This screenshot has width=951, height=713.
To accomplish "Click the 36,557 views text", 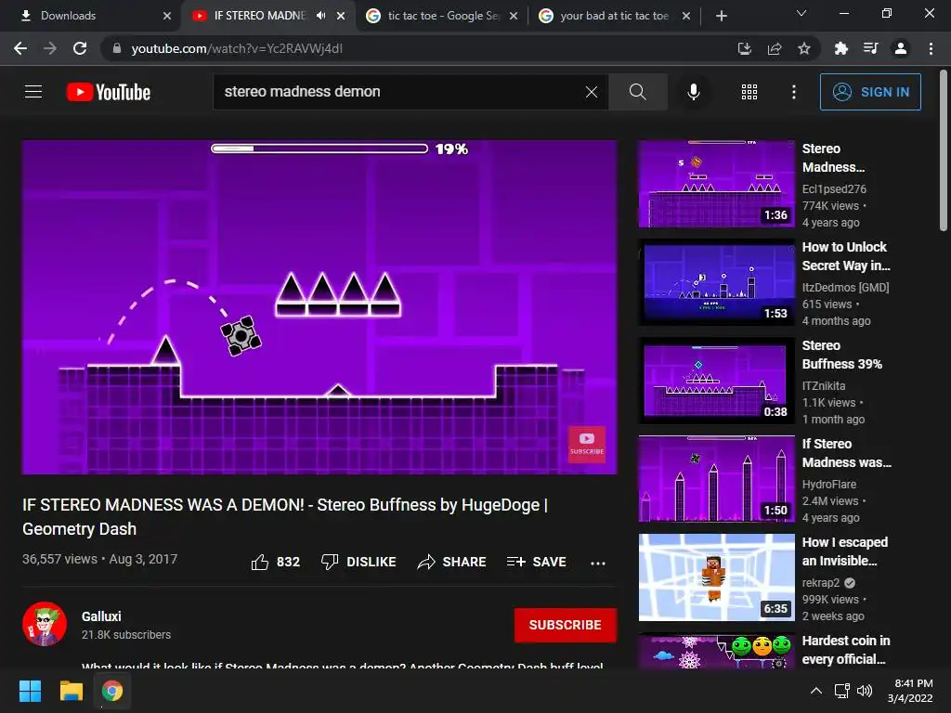I will pyautogui.click(x=59, y=559).
